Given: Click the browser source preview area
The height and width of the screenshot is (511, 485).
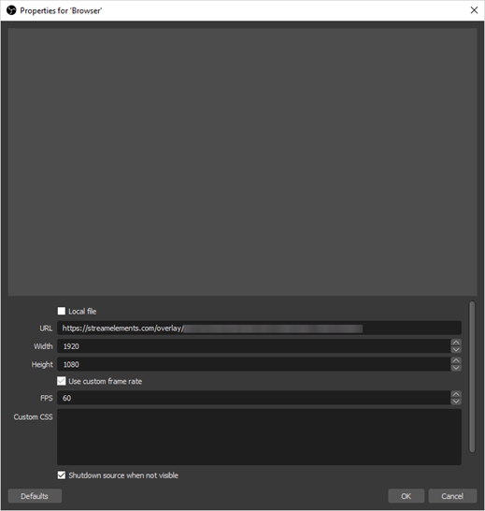Looking at the screenshot, I should [243, 162].
